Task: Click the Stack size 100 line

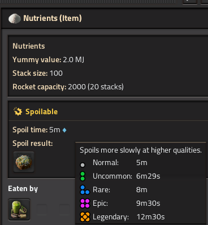Action: (x=37, y=73)
